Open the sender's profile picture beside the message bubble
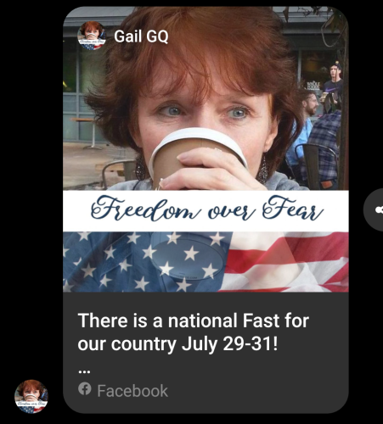 [31, 397]
